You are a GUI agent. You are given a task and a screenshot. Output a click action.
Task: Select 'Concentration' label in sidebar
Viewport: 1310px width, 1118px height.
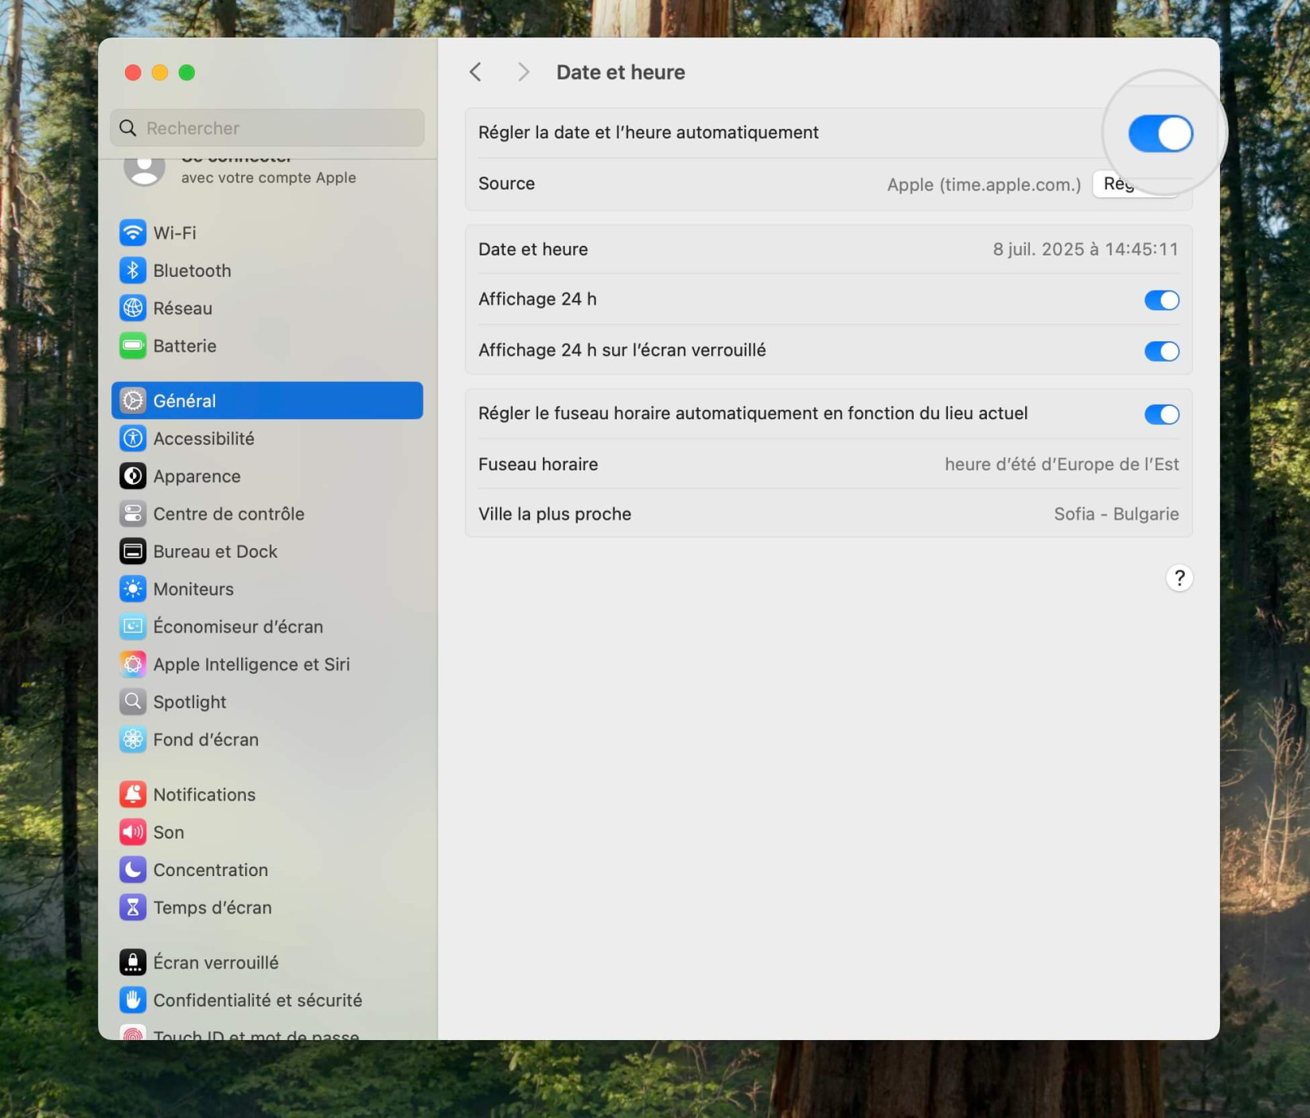211,870
